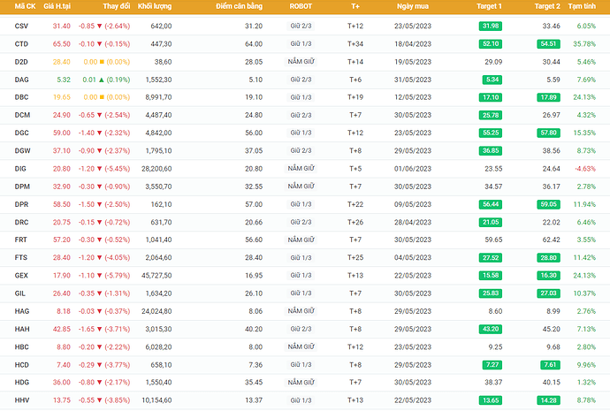Select ticker FTS
Screen dimensions: 610x411
(21, 258)
